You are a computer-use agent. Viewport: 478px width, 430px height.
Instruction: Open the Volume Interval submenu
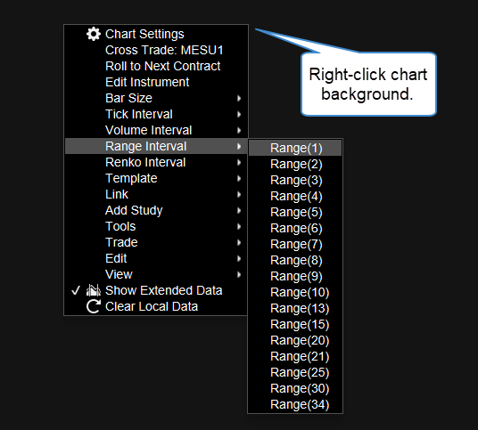point(156,130)
